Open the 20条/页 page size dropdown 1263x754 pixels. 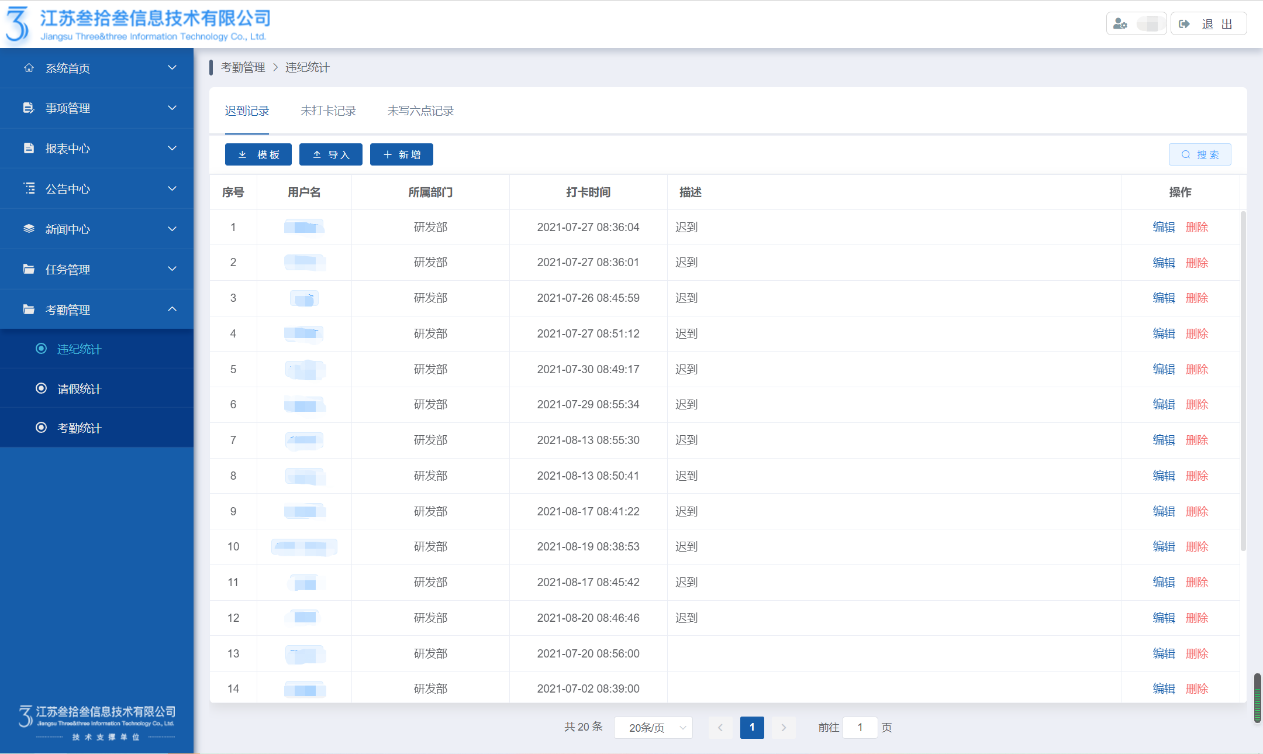653,728
